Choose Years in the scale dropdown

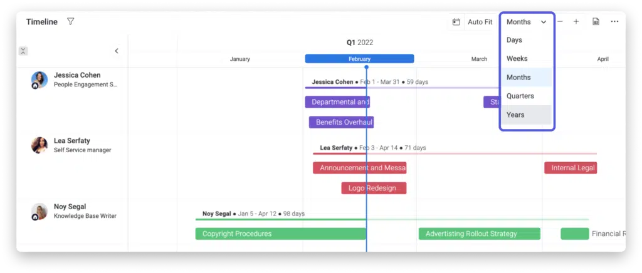point(515,115)
